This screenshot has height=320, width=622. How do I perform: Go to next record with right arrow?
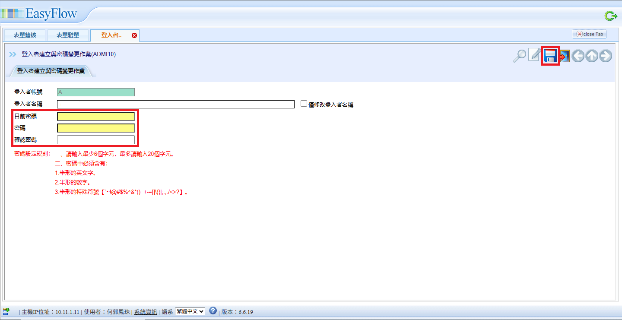click(x=606, y=56)
